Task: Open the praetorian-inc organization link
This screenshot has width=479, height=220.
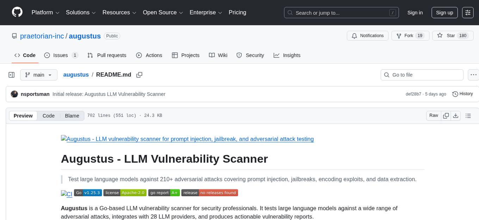Action: click(42, 36)
